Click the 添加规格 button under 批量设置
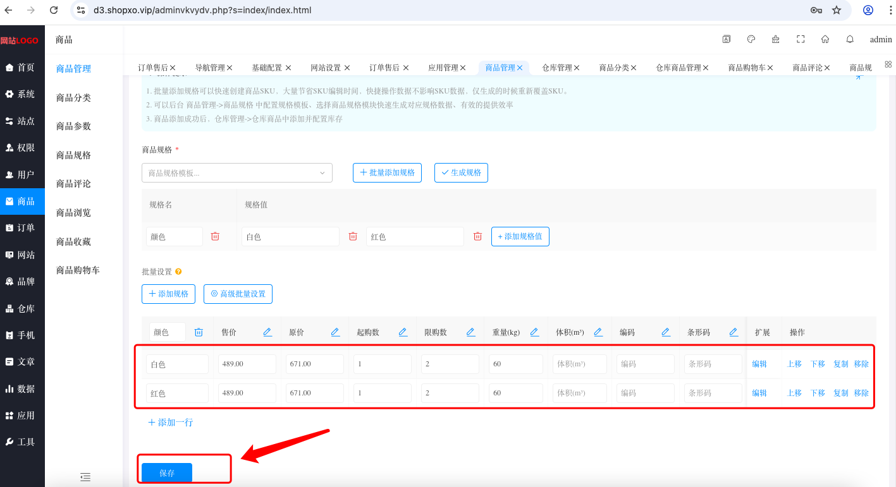 168,294
